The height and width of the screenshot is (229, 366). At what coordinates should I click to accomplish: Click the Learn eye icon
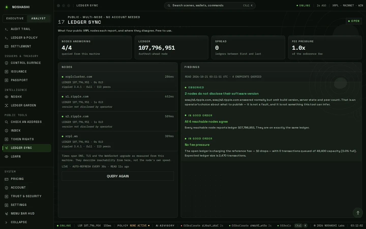7,157
